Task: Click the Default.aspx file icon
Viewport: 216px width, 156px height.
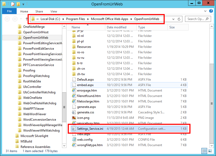Action: coord(74,80)
